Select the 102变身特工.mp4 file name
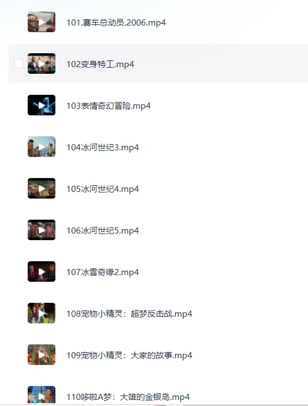Image resolution: width=308 pixels, height=406 pixels. 100,64
